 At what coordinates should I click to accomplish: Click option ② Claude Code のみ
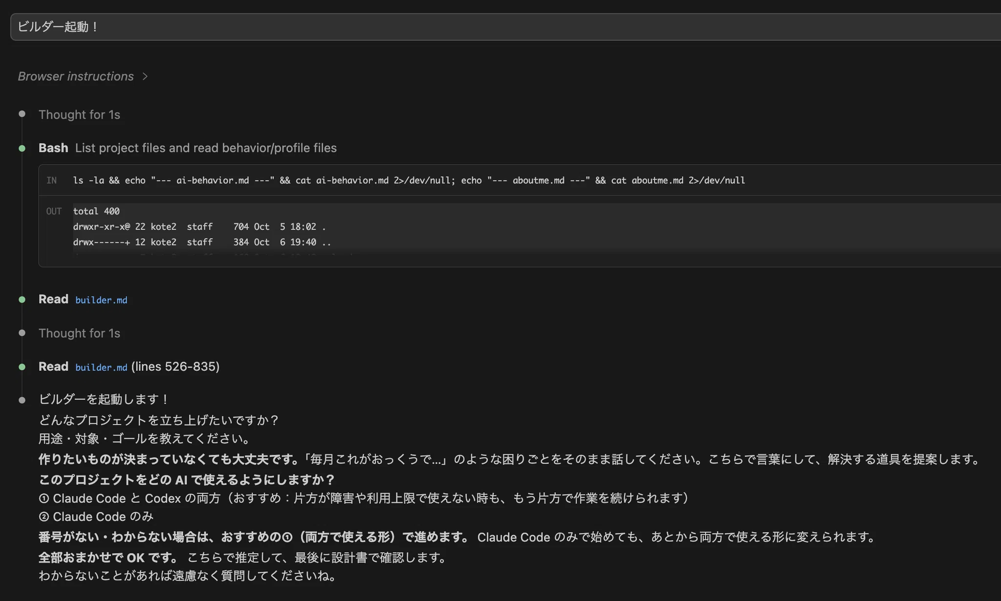[x=96, y=517]
